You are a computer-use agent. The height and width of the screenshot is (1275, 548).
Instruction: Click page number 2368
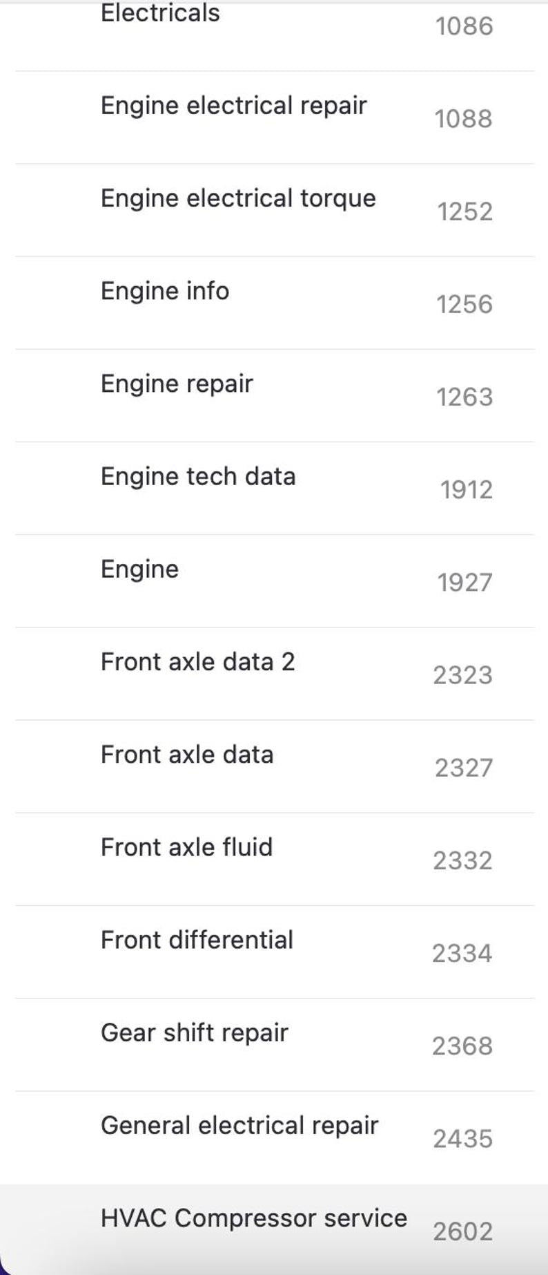pos(462,1046)
